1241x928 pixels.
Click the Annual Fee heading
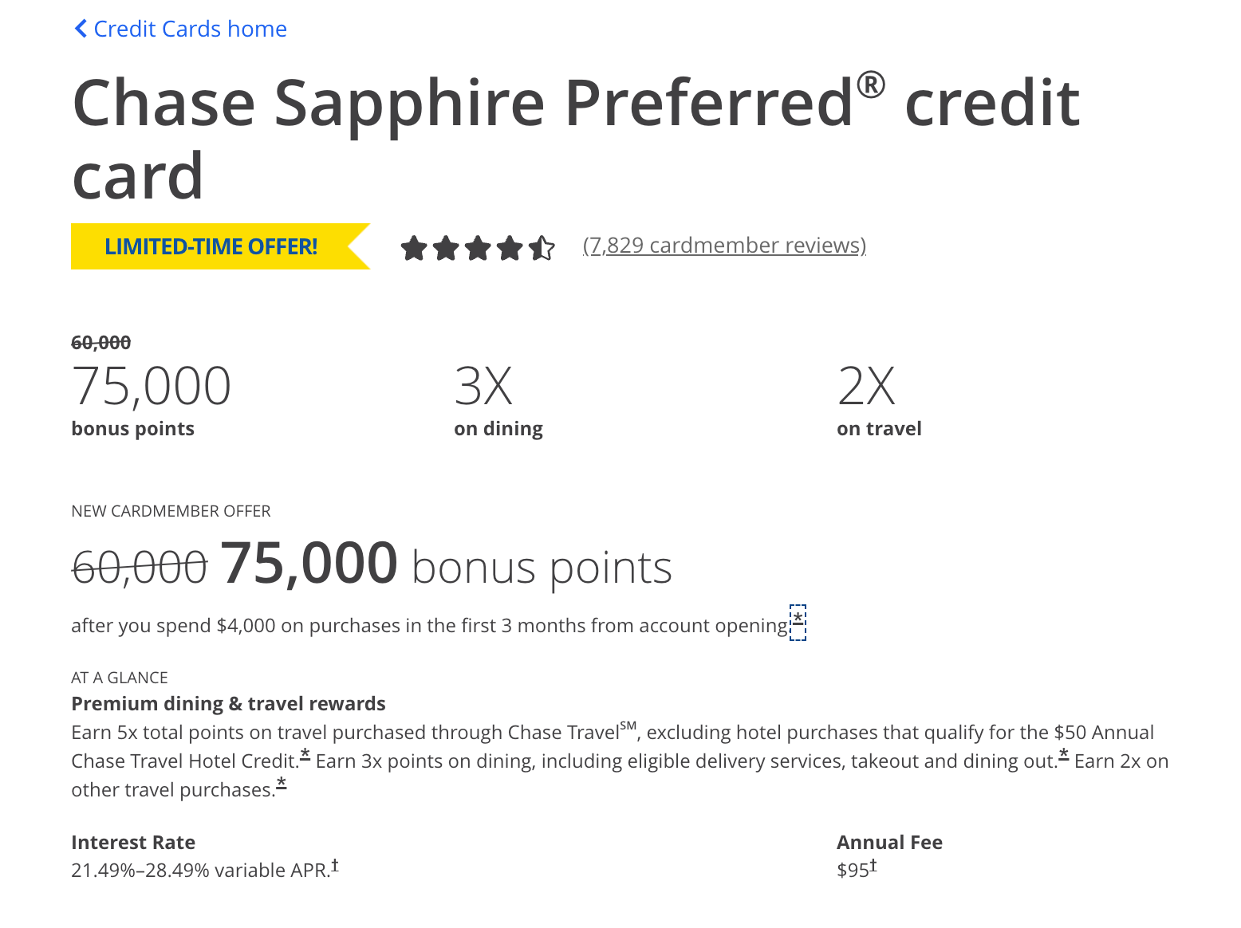[889, 843]
